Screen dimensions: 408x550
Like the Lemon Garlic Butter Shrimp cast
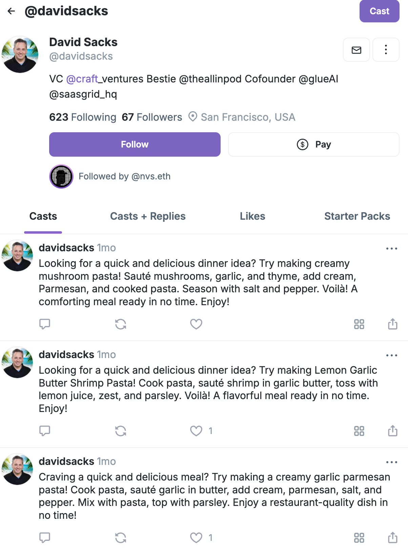(x=196, y=431)
